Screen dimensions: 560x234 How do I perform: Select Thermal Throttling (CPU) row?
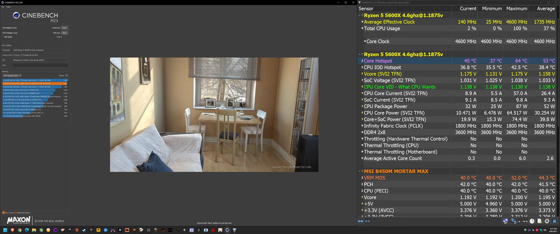point(458,145)
